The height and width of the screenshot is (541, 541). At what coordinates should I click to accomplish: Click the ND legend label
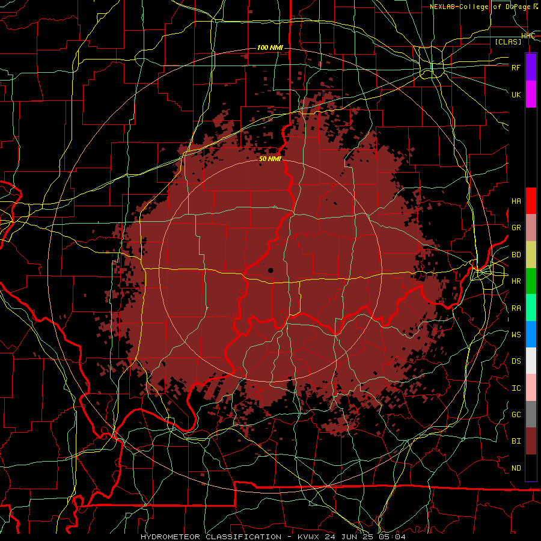point(516,468)
